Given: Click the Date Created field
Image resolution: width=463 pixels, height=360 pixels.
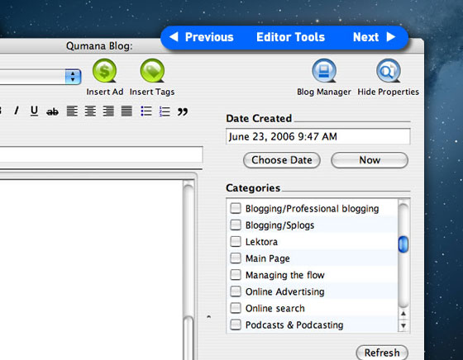Looking at the screenshot, I should [x=318, y=136].
